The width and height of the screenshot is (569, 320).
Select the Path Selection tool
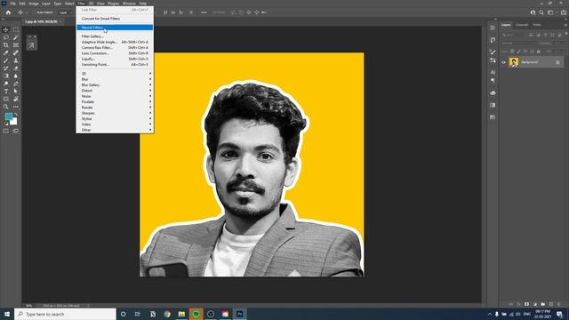coord(16,92)
